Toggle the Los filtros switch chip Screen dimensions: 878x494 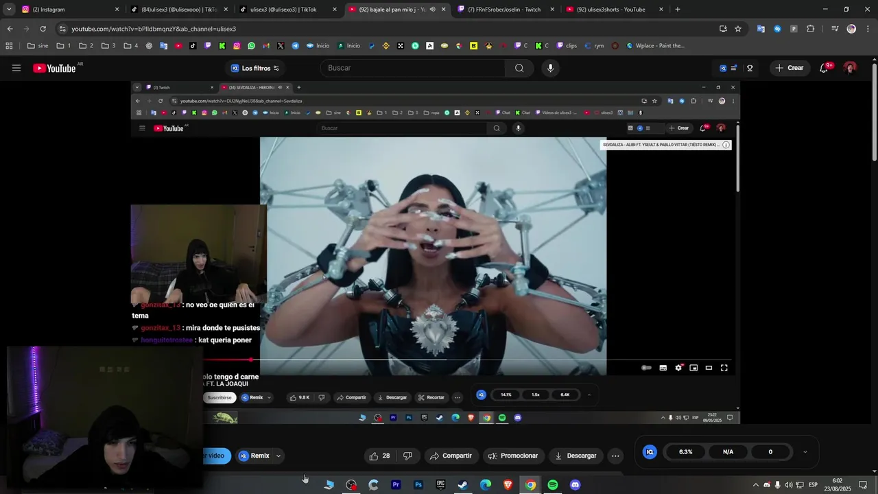(255, 68)
